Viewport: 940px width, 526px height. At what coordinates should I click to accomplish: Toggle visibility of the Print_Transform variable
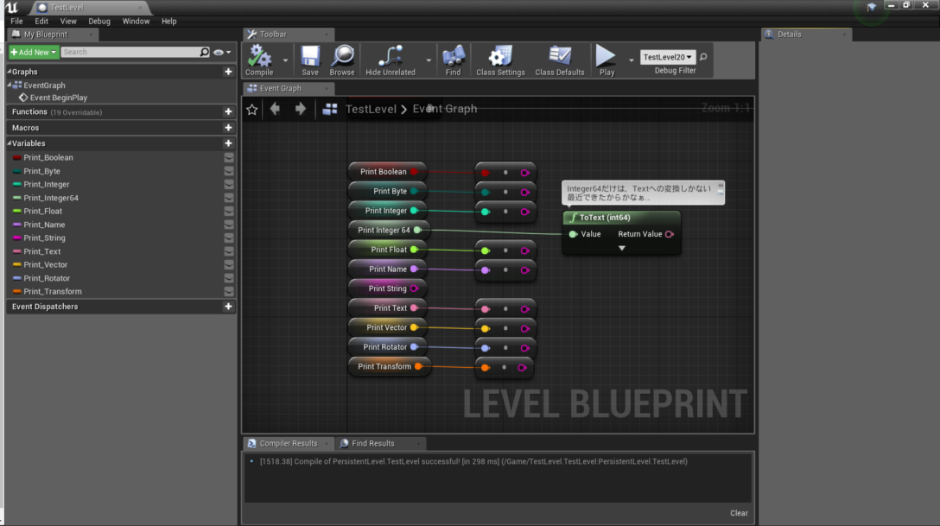228,291
